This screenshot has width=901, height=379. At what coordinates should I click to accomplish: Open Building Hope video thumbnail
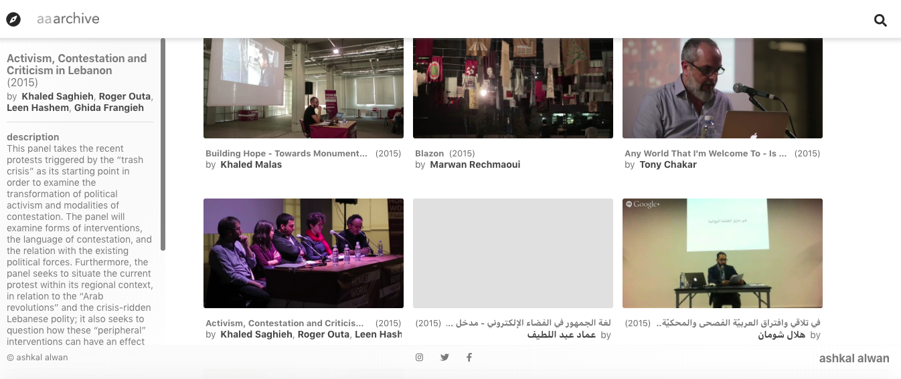303,88
